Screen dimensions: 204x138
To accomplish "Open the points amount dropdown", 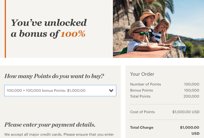I will (60, 90).
